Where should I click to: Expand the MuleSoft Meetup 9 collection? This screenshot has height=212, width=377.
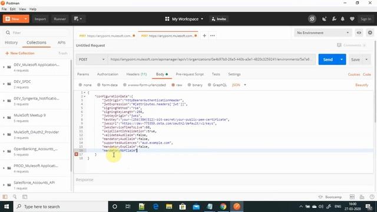click(4, 118)
